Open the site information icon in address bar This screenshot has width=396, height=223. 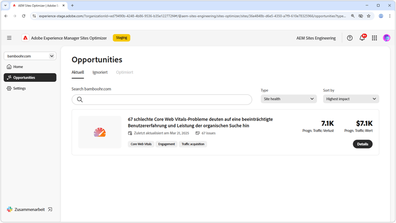point(34,16)
